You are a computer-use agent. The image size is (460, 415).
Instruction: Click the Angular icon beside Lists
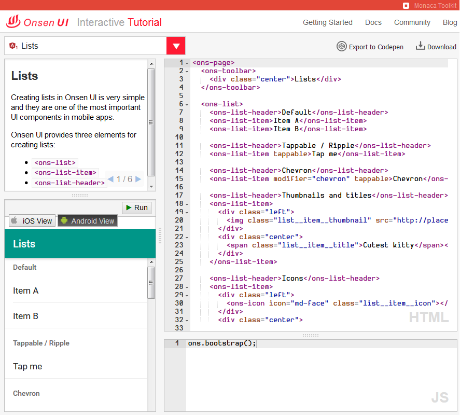pyautogui.click(x=13, y=46)
